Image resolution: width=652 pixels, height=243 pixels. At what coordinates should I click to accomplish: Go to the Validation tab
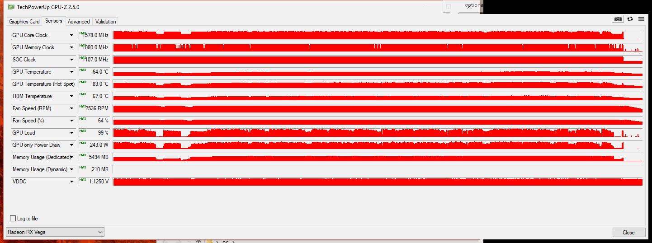point(106,22)
